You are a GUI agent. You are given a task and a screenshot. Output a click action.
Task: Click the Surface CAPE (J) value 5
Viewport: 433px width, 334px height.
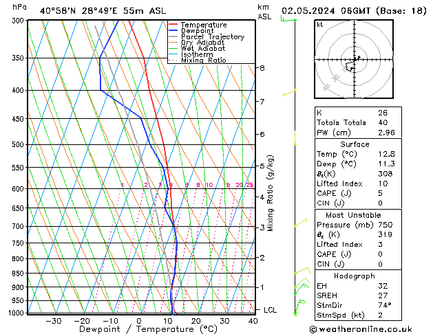point(381,193)
